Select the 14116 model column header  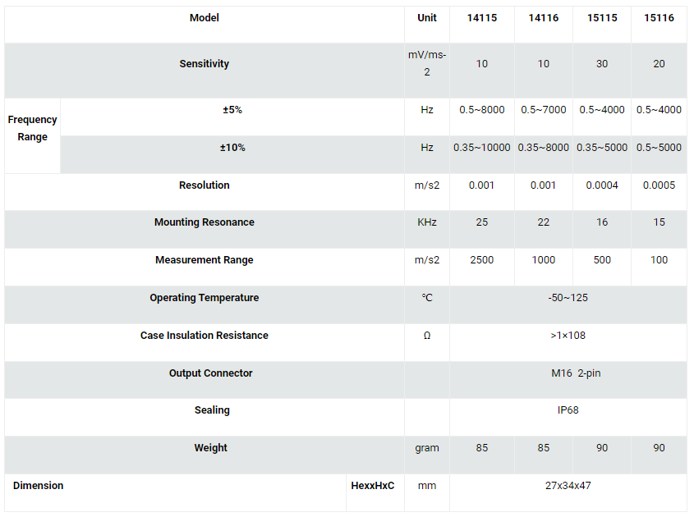click(x=544, y=18)
